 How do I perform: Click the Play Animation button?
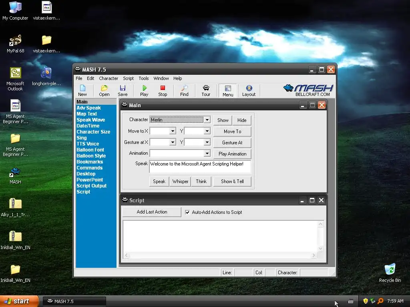point(233,154)
